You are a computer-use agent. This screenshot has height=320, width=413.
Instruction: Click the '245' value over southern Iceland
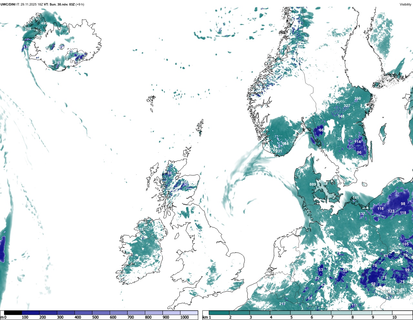point(58,63)
